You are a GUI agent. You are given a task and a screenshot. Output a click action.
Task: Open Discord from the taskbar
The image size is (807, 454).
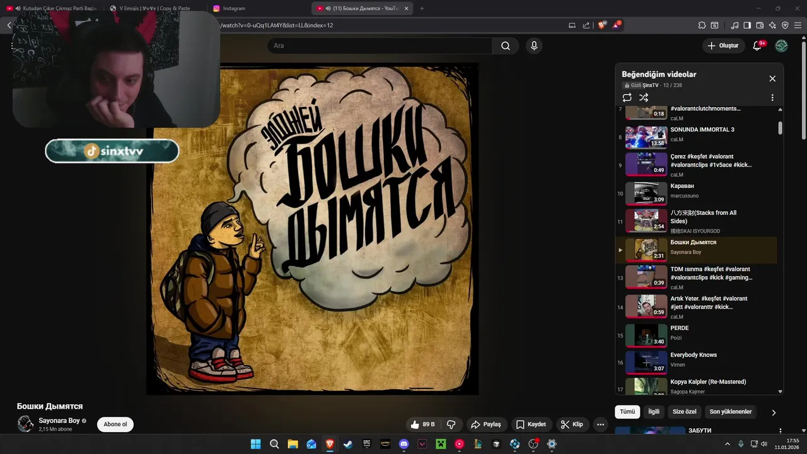403,444
